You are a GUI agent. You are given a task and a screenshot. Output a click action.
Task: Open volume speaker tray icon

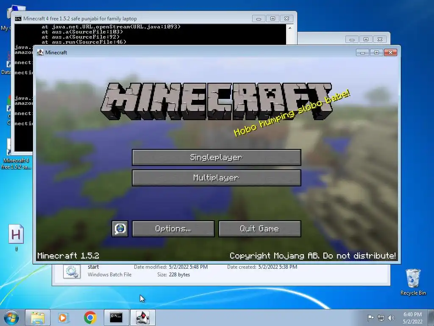click(x=391, y=318)
